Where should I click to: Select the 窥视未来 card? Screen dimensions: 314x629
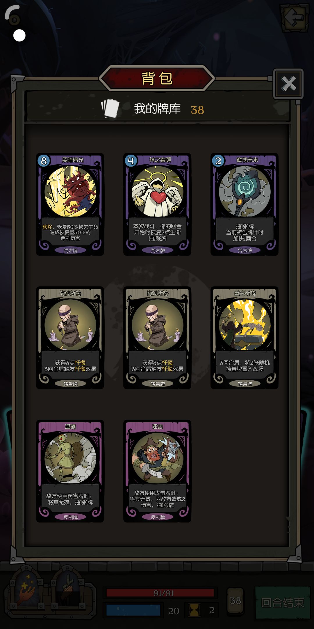tap(245, 204)
